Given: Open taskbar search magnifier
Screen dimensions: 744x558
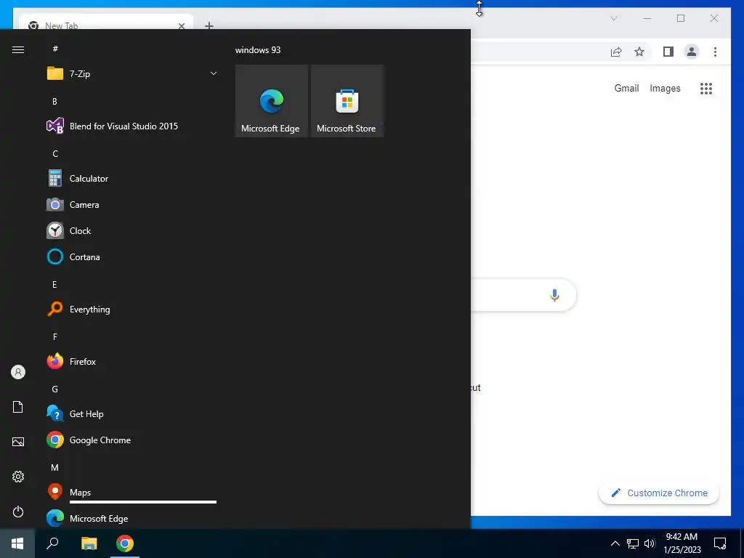Looking at the screenshot, I should 52,543.
